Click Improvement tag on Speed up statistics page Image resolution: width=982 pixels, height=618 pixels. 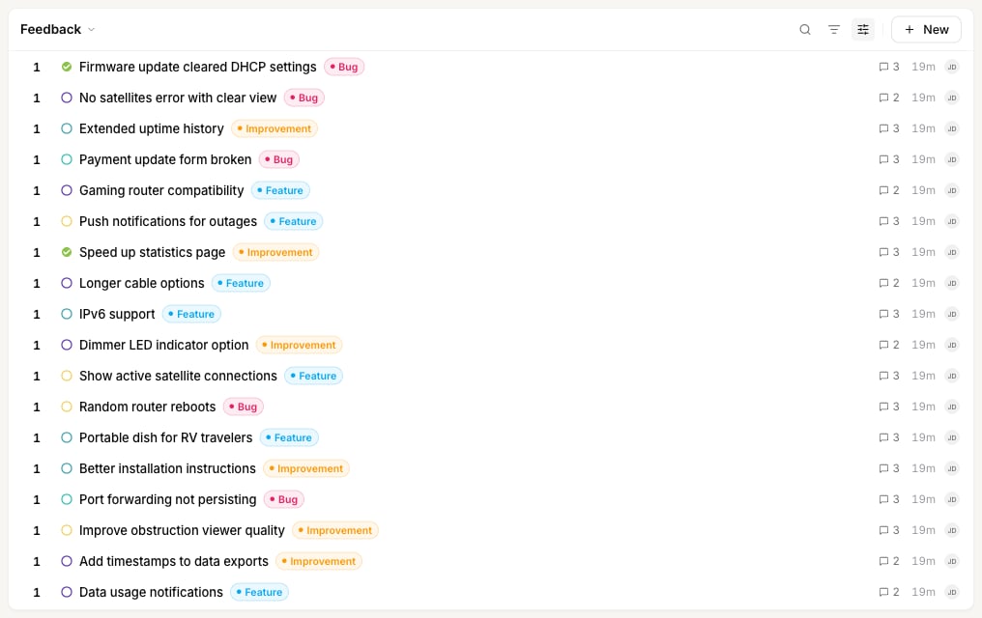tap(275, 252)
